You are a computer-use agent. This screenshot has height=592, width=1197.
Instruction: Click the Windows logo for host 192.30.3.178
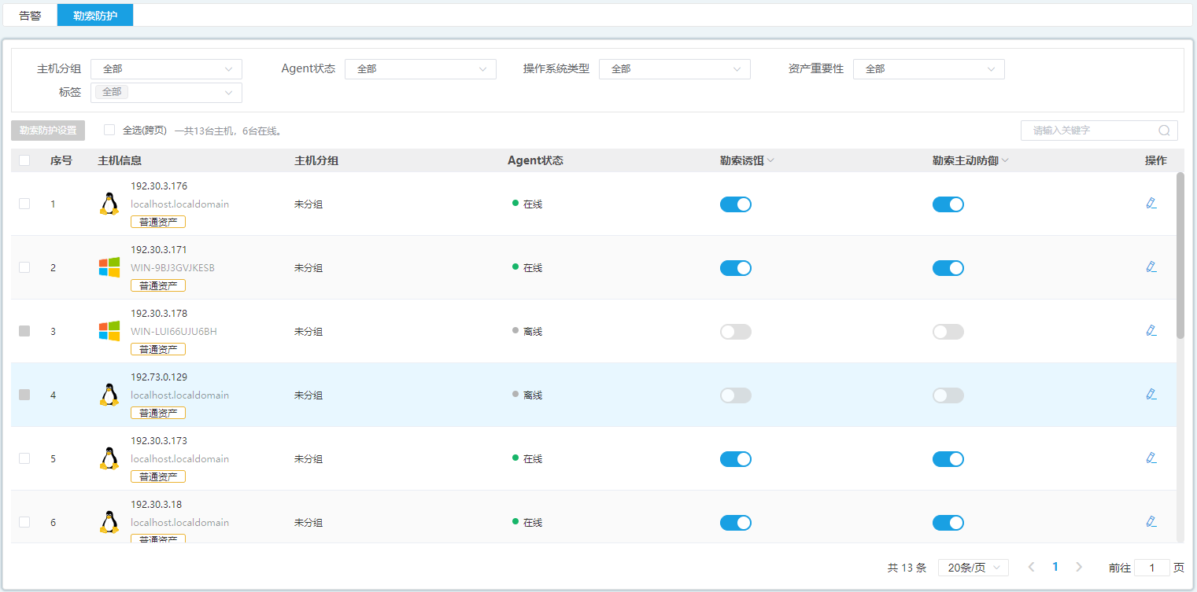[x=109, y=331]
